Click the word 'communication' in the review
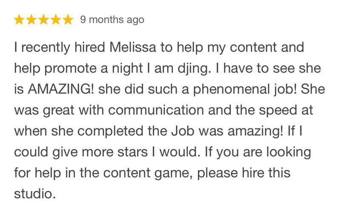 point(156,110)
